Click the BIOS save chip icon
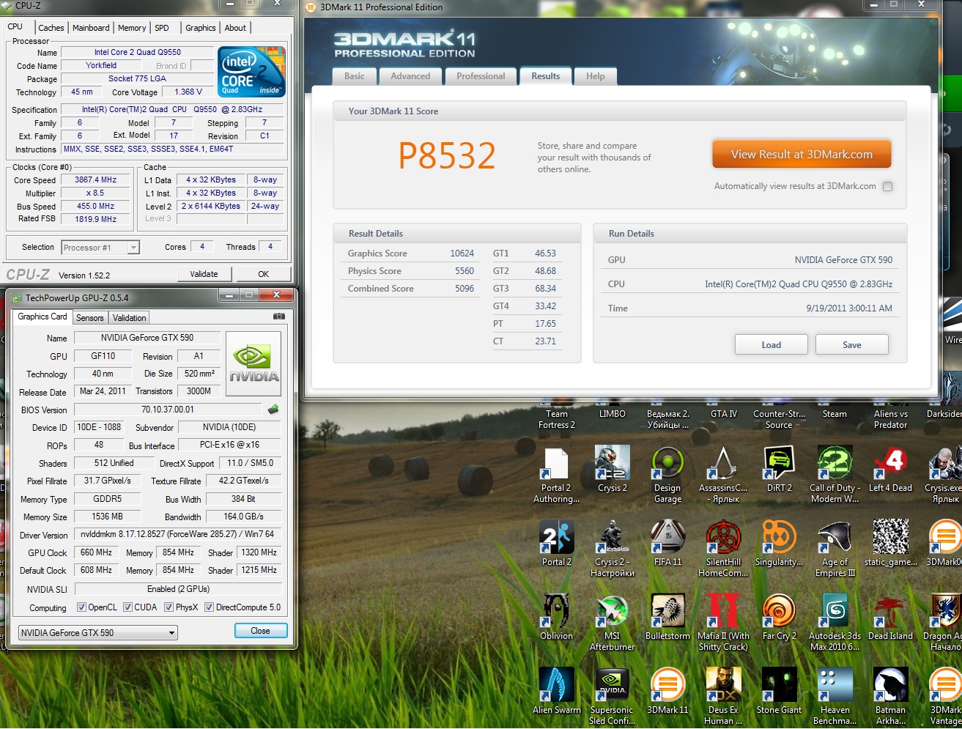This screenshot has height=729, width=962. 273,410
